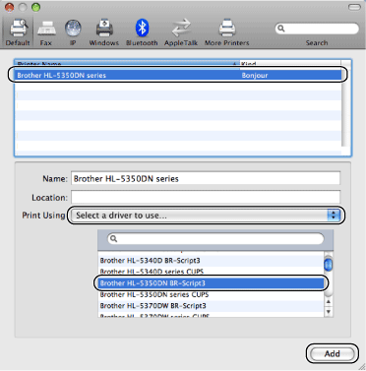This screenshot has width=366, height=371.
Task: Zoom the window with green button
Action: (x=35, y=7)
